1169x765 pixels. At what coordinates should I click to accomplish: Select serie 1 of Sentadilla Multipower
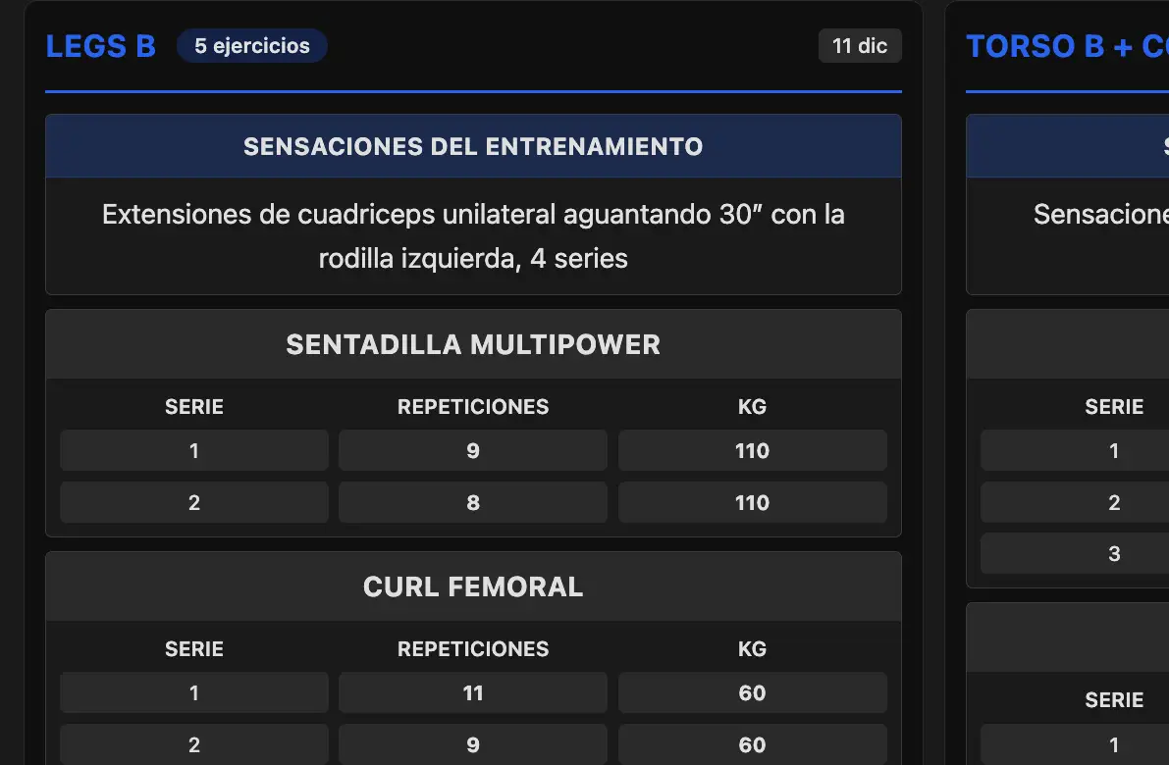[x=193, y=450]
